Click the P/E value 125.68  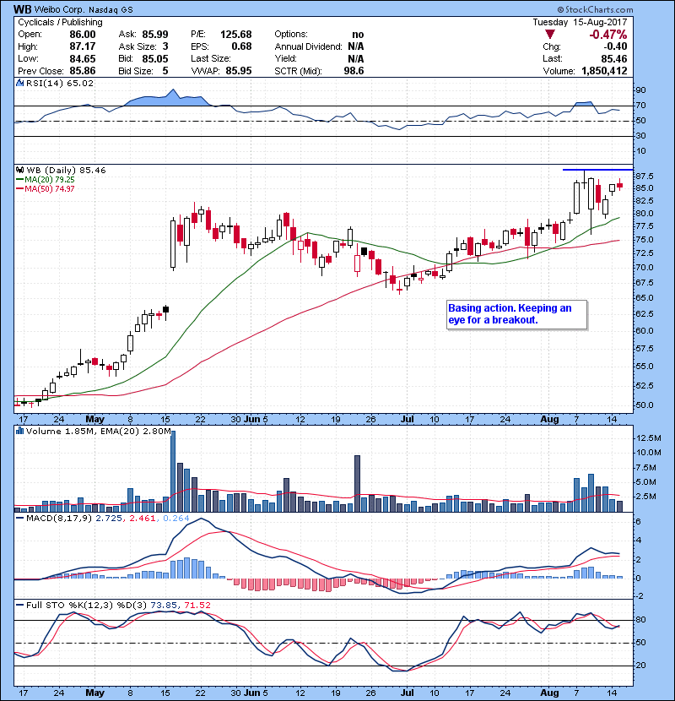pyautogui.click(x=236, y=35)
